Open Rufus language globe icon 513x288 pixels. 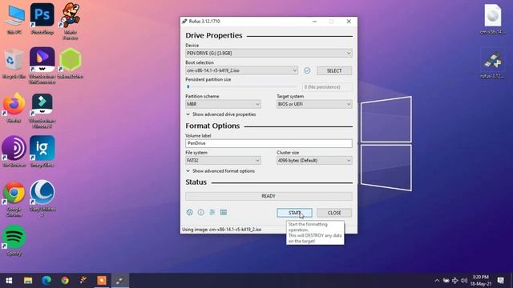pyautogui.click(x=189, y=212)
